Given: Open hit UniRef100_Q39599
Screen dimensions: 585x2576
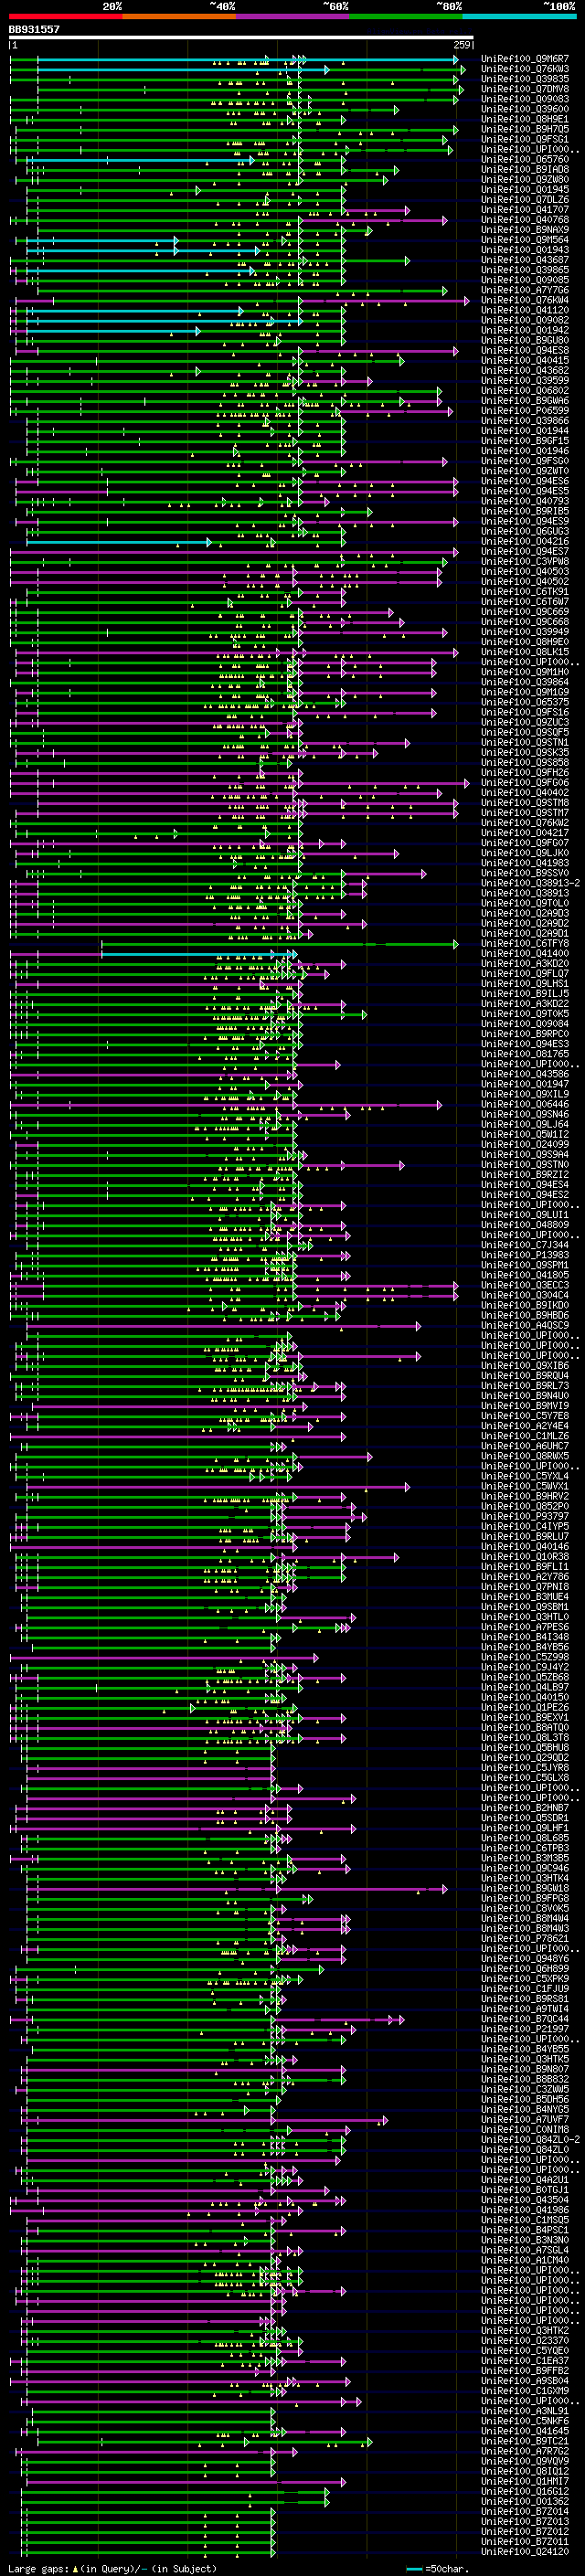Looking at the screenshot, I should [x=525, y=380].
